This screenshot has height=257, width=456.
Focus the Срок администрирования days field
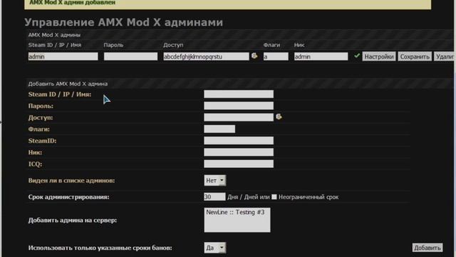pos(214,197)
